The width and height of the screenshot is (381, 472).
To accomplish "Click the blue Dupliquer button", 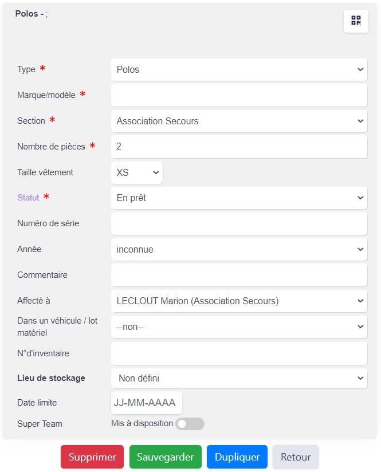I will pyautogui.click(x=237, y=457).
